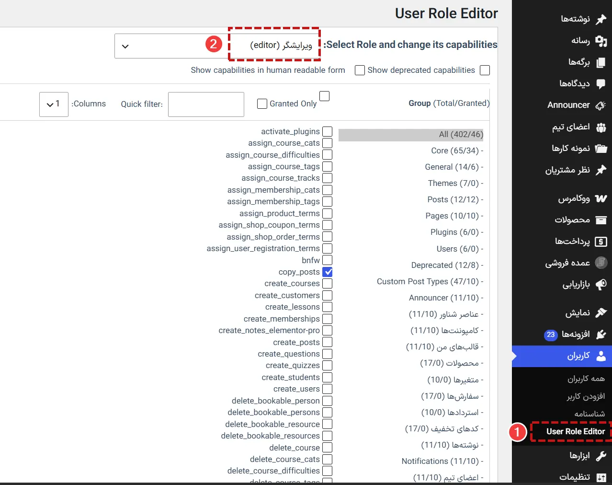
Task: Select the Custom Post Types (47/10) group
Action: click(x=430, y=281)
